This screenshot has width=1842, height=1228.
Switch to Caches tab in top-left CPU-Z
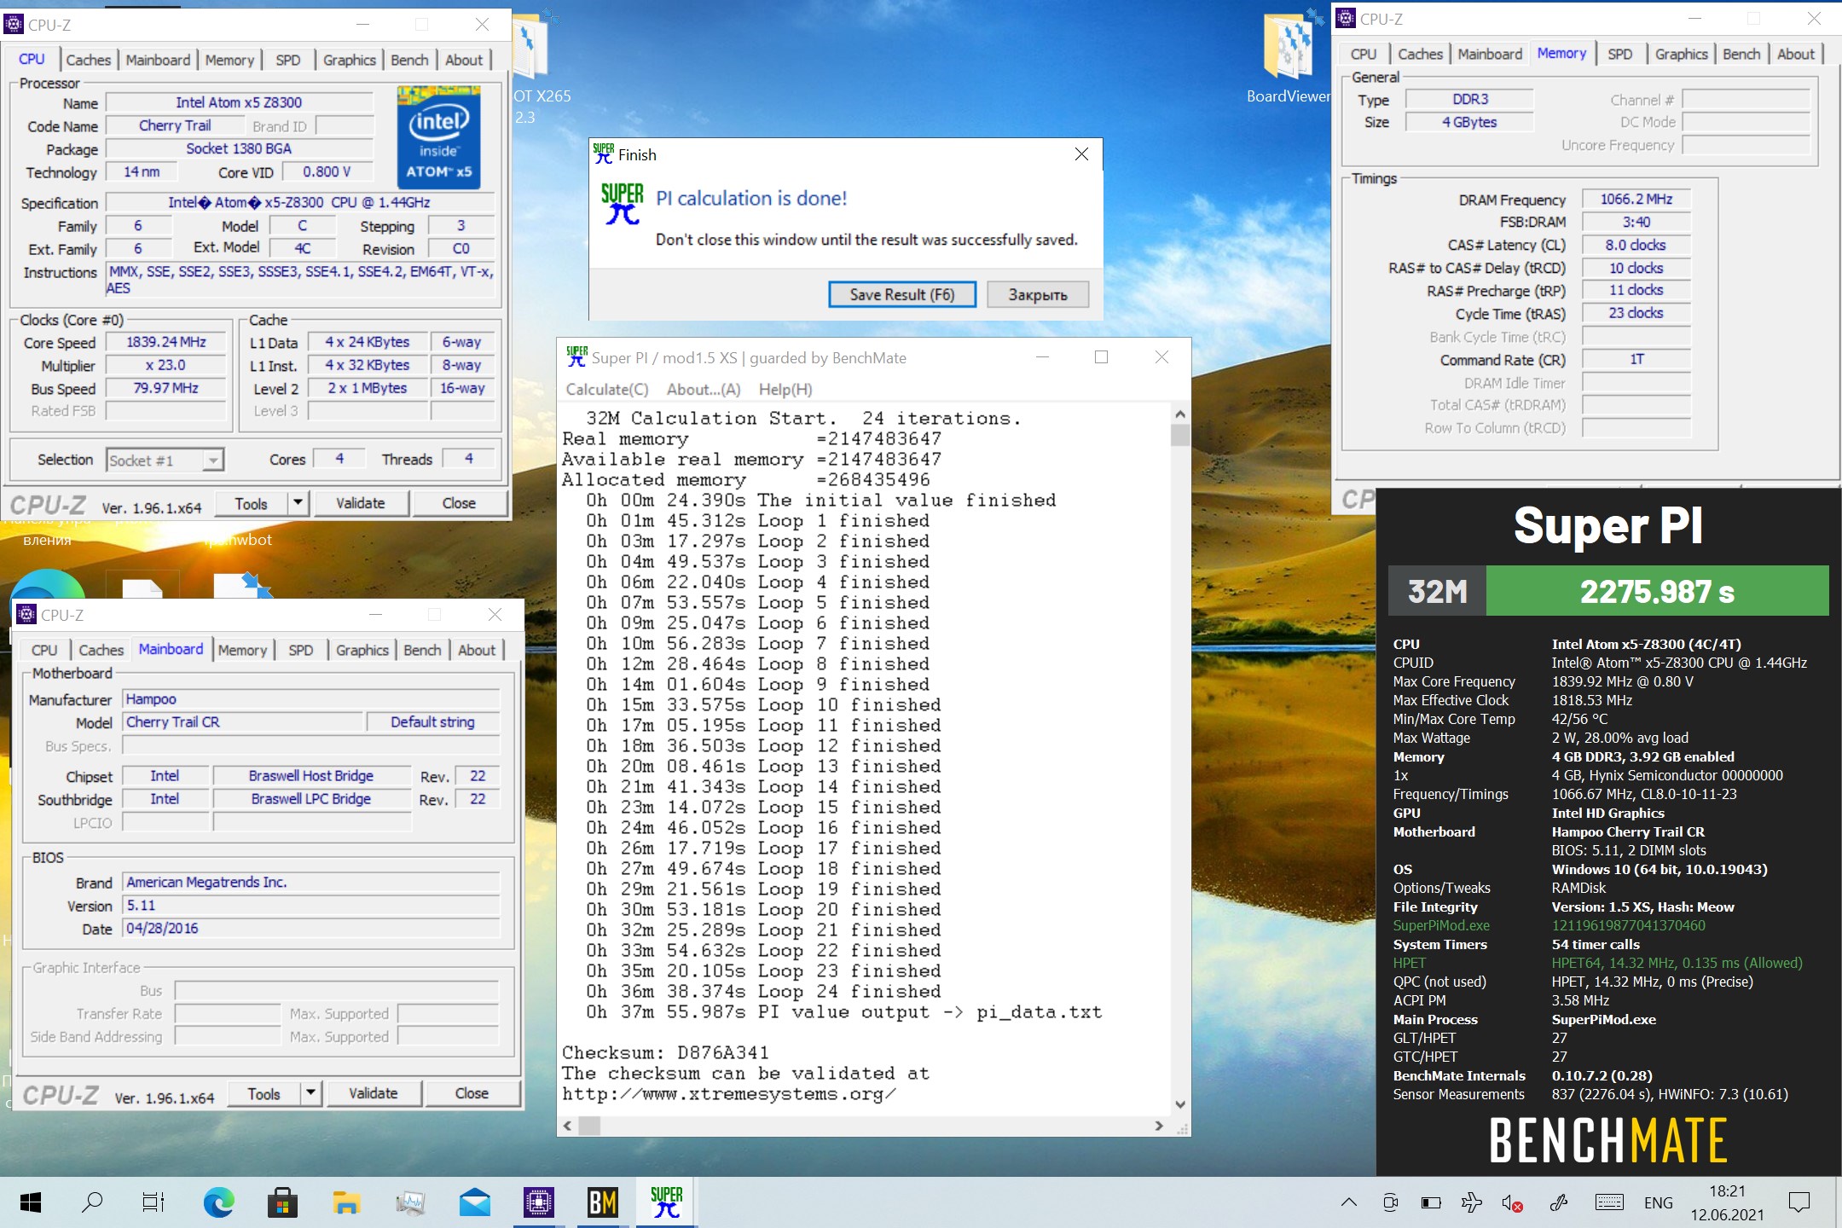(88, 60)
